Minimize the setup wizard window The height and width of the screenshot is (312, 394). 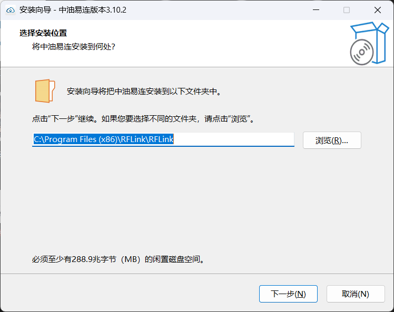point(316,10)
